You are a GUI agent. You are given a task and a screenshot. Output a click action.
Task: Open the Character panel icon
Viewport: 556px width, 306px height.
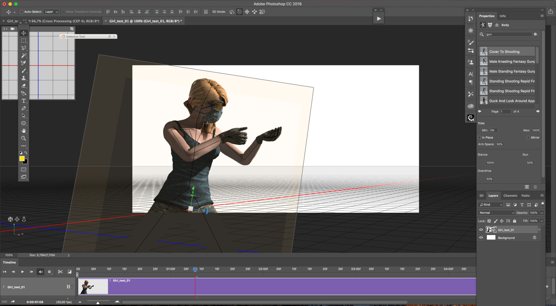click(471, 74)
